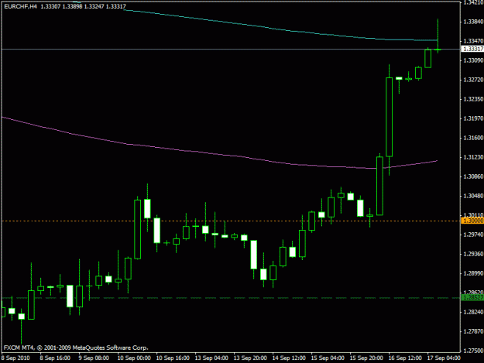The width and height of the screenshot is (484, 363).
Task: Select the teal moving average line
Action: [280, 29]
